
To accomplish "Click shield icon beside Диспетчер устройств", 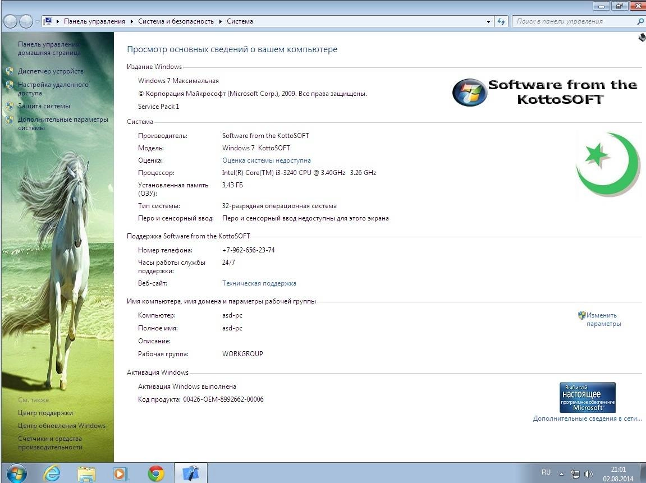I will tap(10, 71).
